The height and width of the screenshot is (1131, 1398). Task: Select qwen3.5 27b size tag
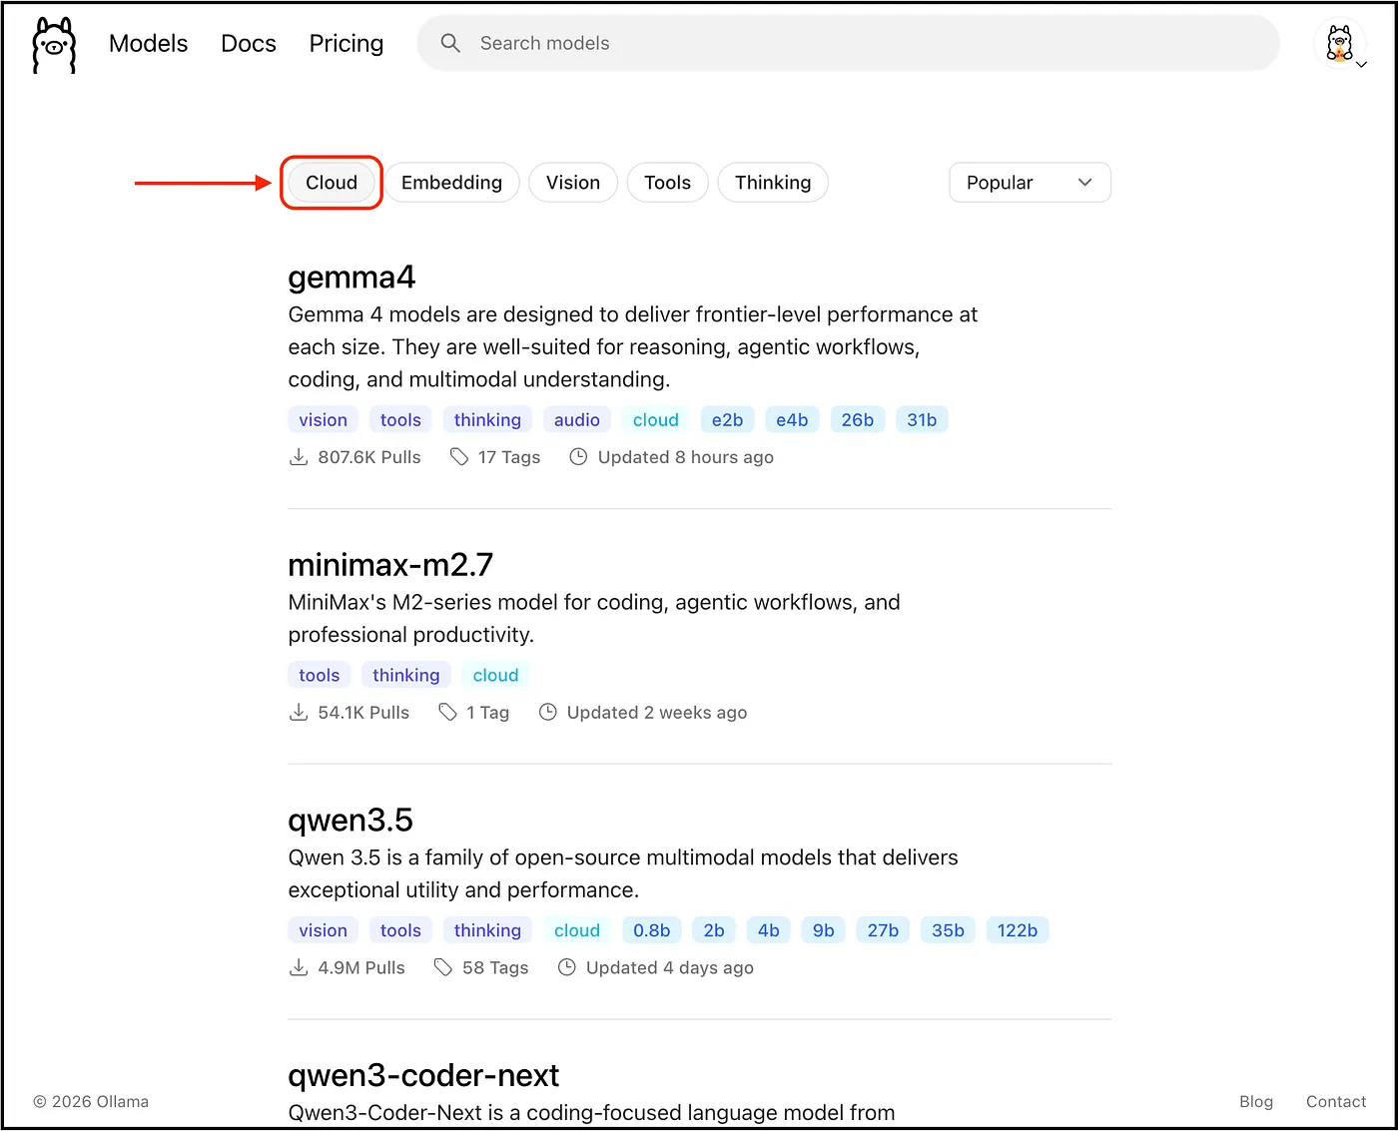tap(883, 930)
